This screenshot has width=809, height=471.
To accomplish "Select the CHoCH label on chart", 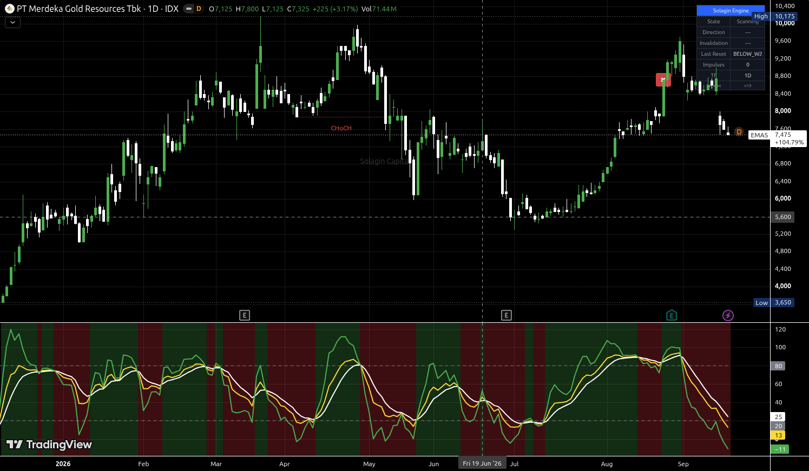I will pos(341,128).
